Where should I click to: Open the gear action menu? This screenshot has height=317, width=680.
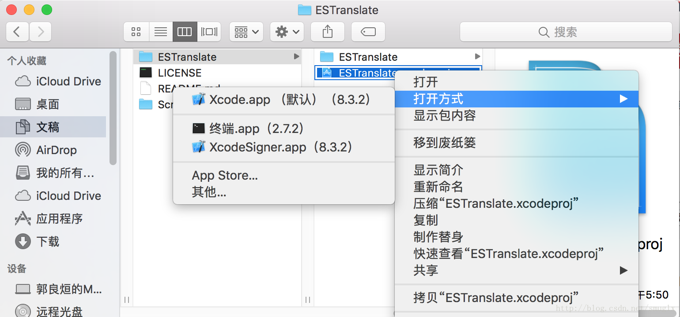287,32
